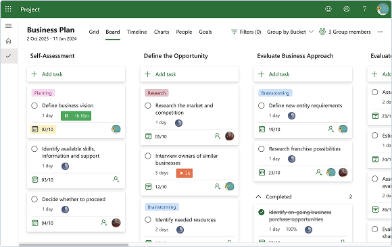Switch to the Grid tab
392x247 pixels.
pyautogui.click(x=94, y=32)
